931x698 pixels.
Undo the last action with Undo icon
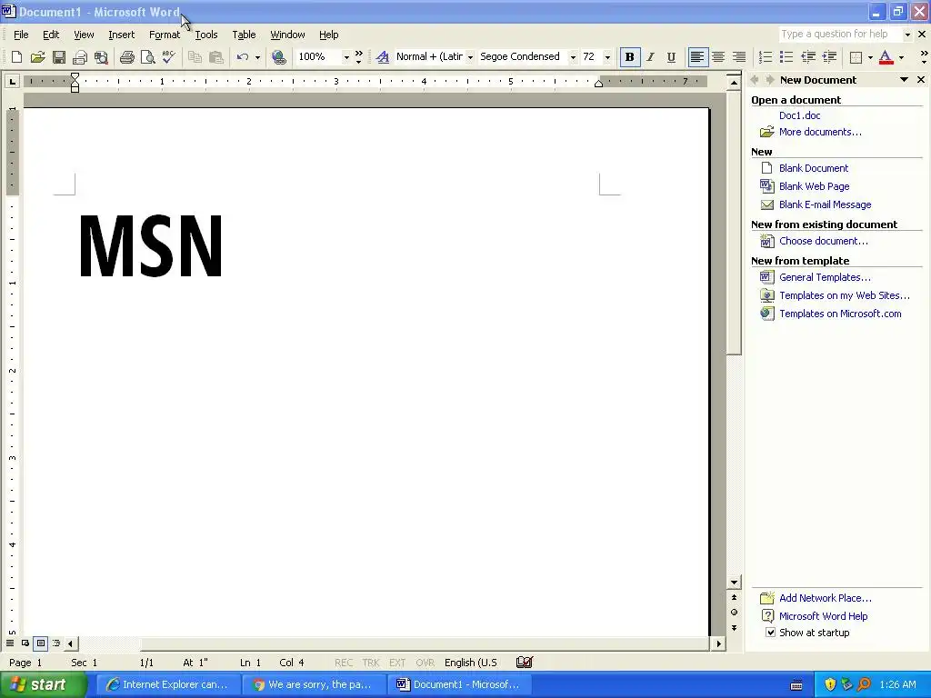point(242,57)
